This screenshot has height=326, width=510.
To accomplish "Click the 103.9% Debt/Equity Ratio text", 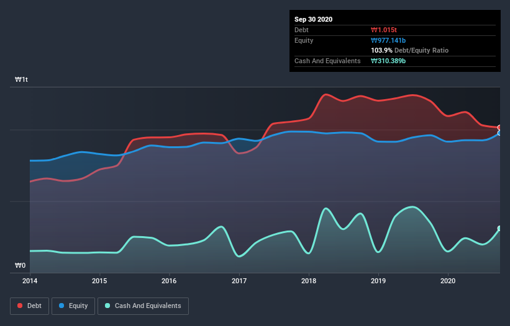I will click(410, 51).
